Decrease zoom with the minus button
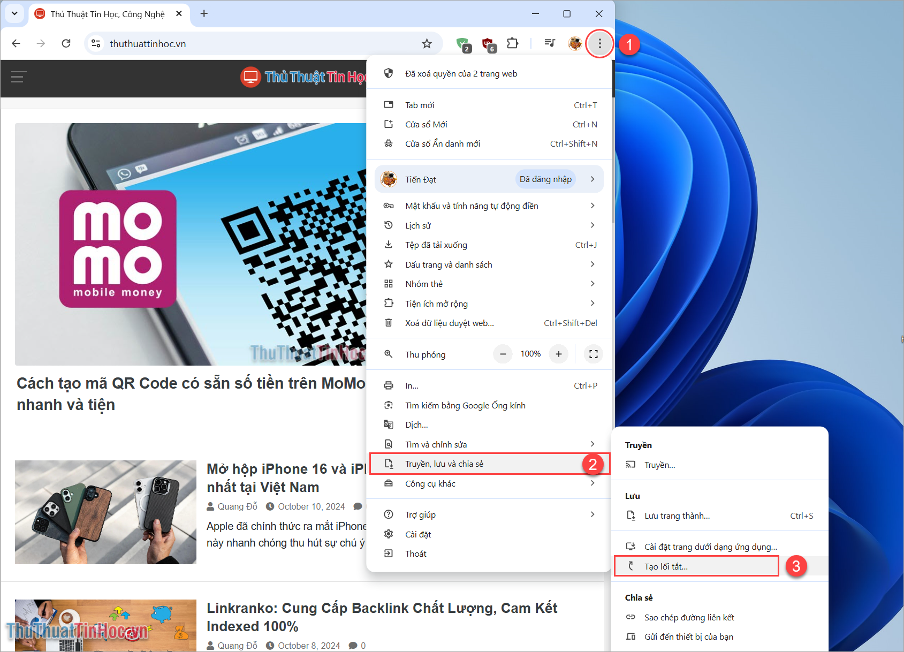The width and height of the screenshot is (904, 652). click(x=503, y=354)
